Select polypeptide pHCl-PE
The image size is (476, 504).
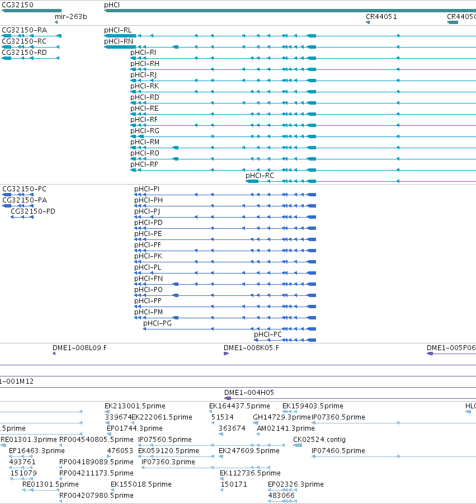coord(148,234)
